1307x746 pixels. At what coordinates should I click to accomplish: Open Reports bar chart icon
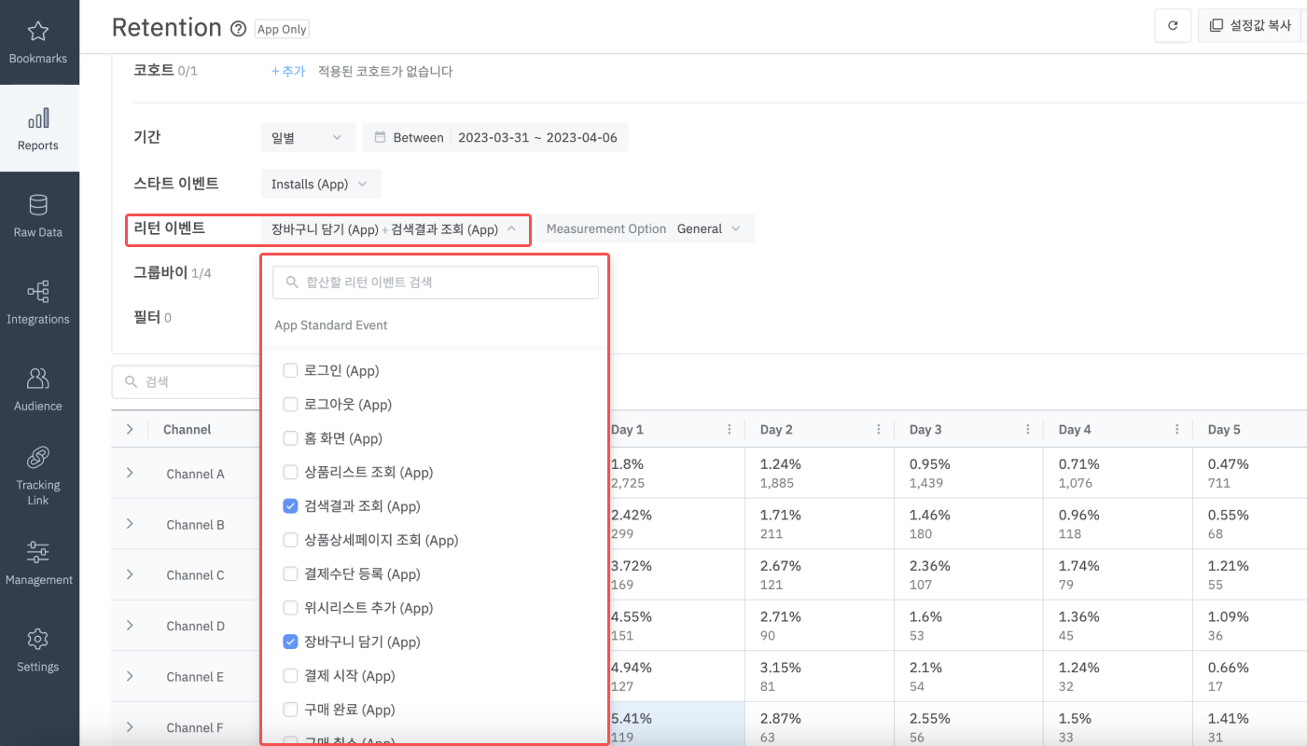coord(38,118)
